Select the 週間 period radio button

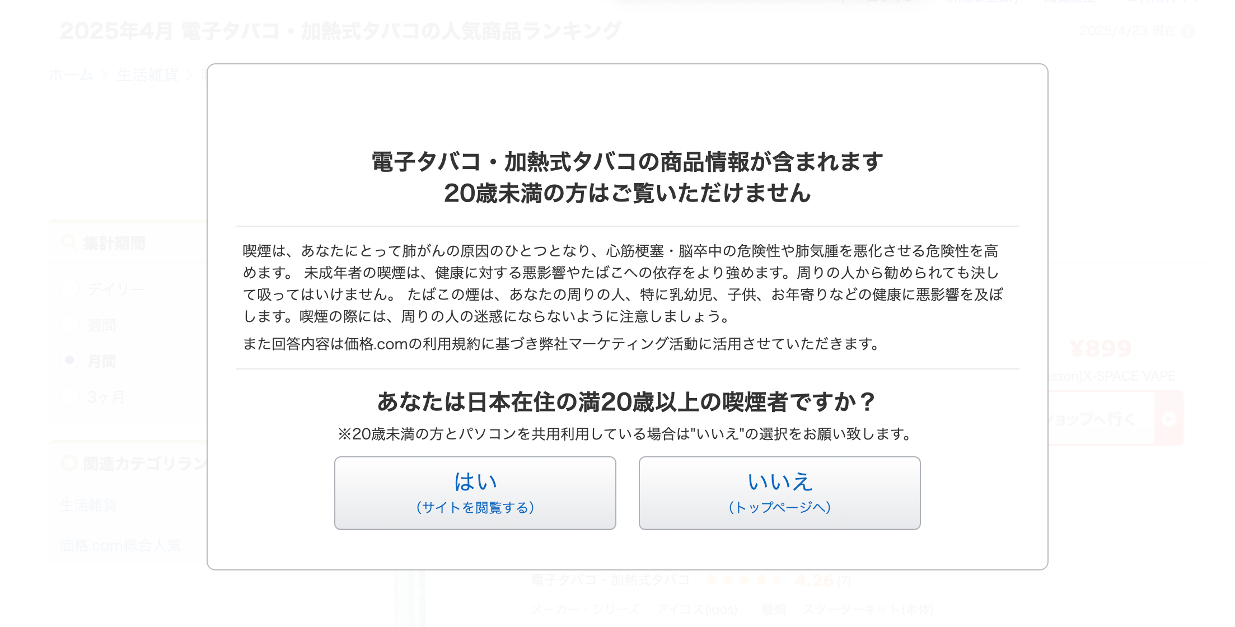[69, 324]
